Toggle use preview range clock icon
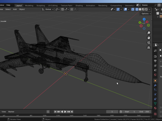This screenshot has width=162, height=121. point(121,112)
